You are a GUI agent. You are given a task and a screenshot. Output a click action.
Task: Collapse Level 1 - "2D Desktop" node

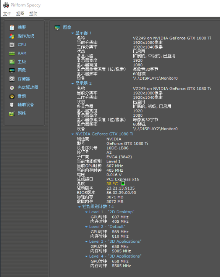coord(86,212)
